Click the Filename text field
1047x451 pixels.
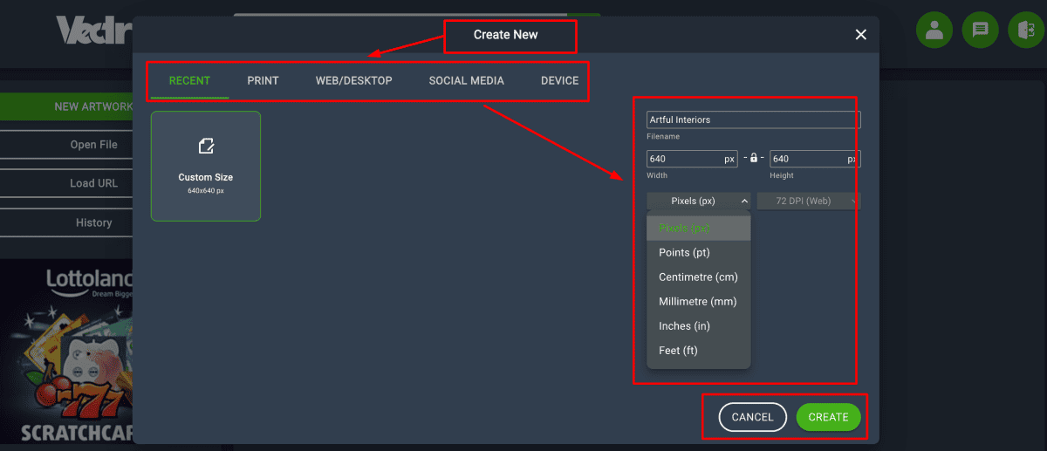click(x=752, y=120)
